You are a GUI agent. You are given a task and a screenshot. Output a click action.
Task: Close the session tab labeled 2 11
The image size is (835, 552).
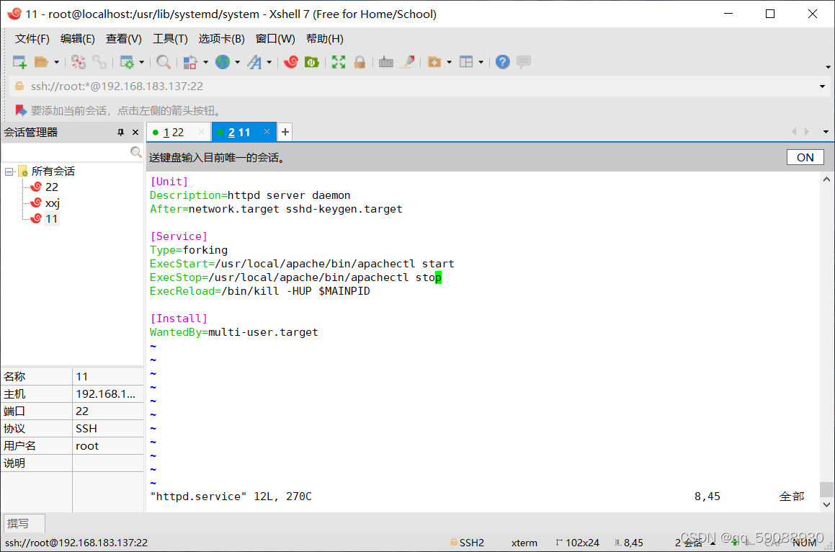[x=267, y=132]
